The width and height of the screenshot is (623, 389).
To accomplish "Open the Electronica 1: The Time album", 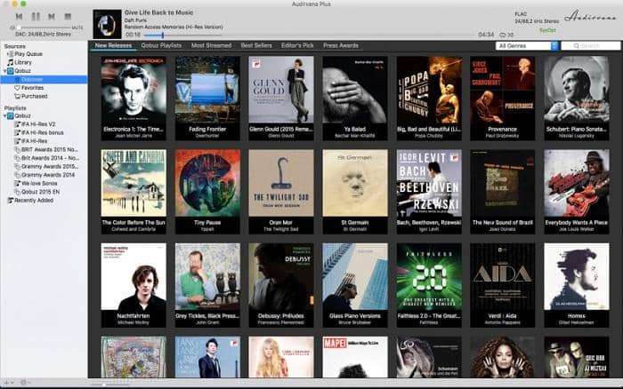I will 133,90.
